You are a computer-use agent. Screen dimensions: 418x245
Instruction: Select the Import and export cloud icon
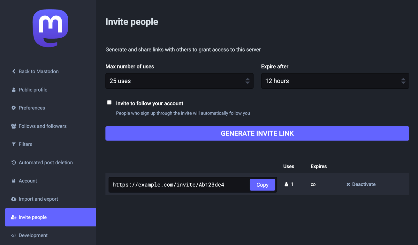click(13, 199)
